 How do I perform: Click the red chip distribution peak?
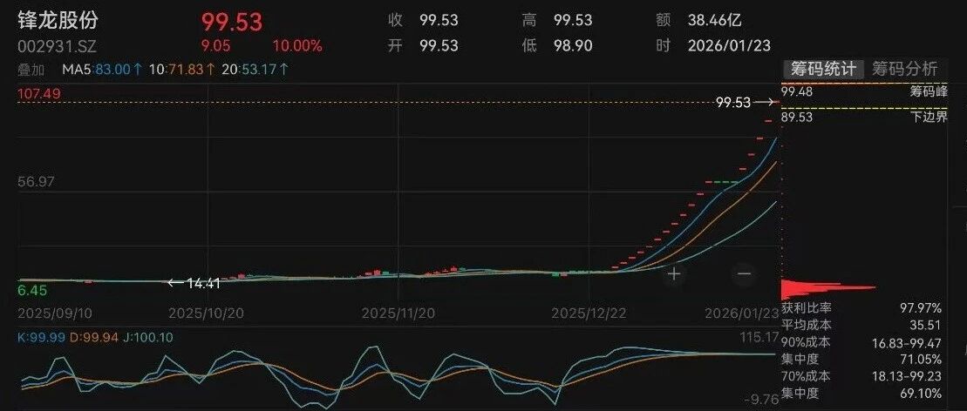[x=827, y=287]
